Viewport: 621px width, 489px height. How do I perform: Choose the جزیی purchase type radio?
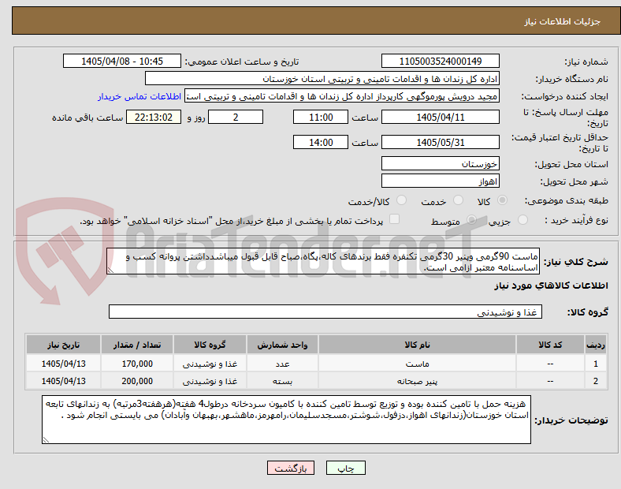pyautogui.click(x=522, y=220)
